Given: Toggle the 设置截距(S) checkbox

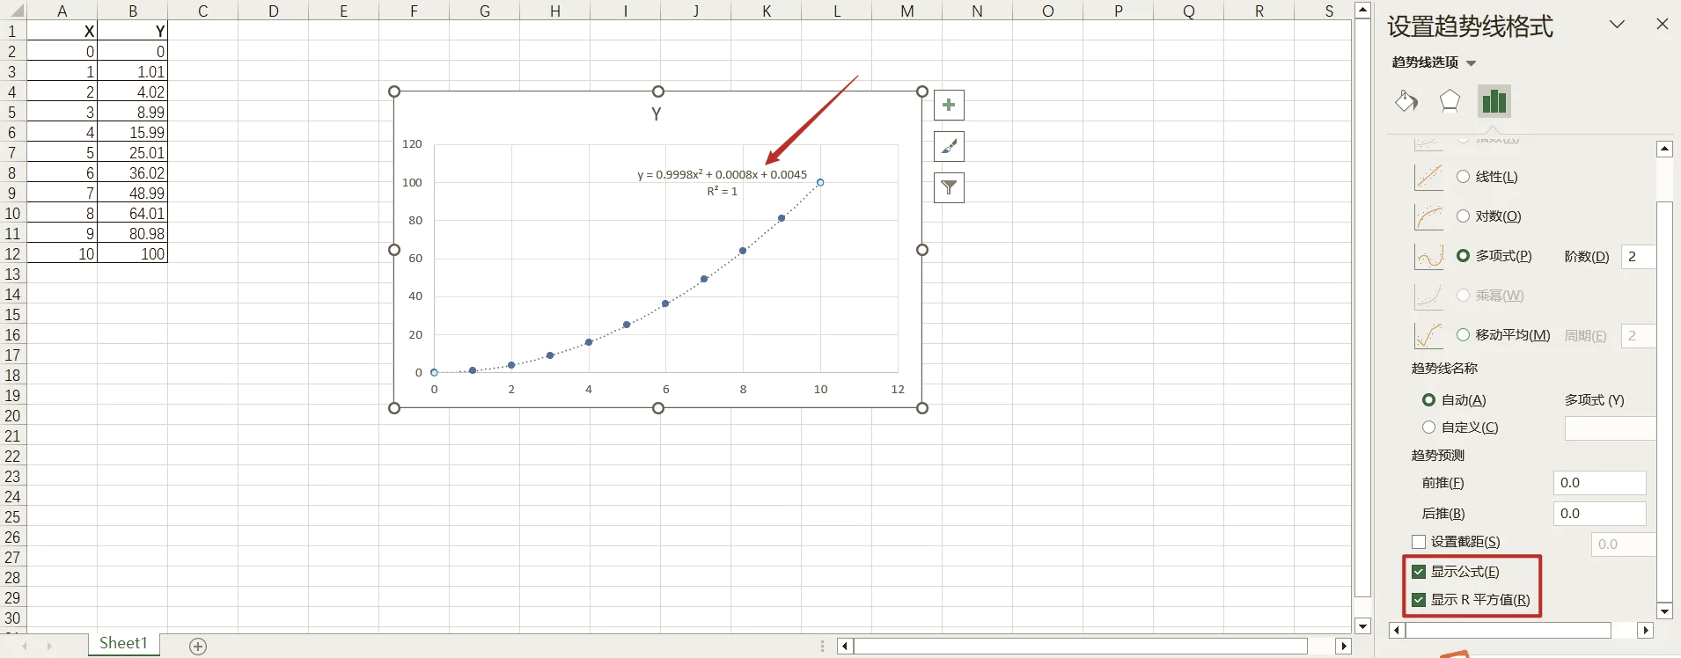Looking at the screenshot, I should coord(1419,542).
